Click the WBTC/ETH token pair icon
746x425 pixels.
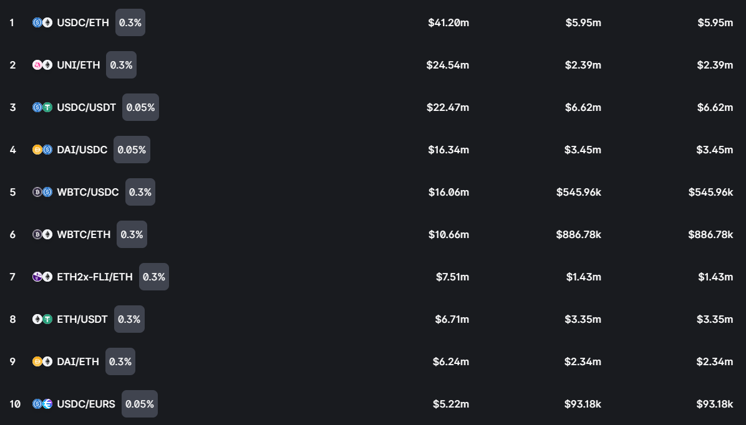pos(42,234)
